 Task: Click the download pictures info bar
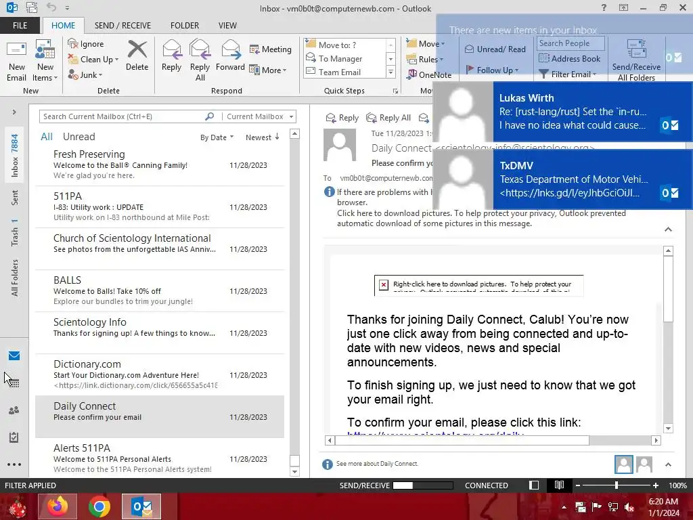pyautogui.click(x=481, y=218)
